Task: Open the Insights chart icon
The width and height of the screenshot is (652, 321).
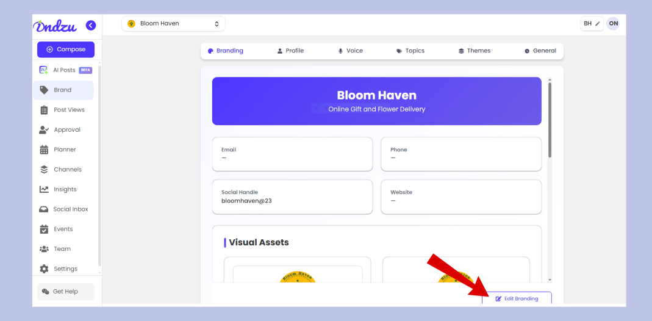Action: 44,189
